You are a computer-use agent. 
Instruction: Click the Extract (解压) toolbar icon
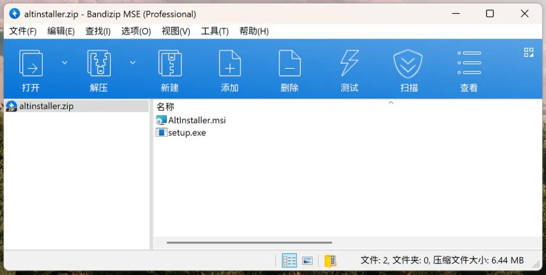click(99, 64)
